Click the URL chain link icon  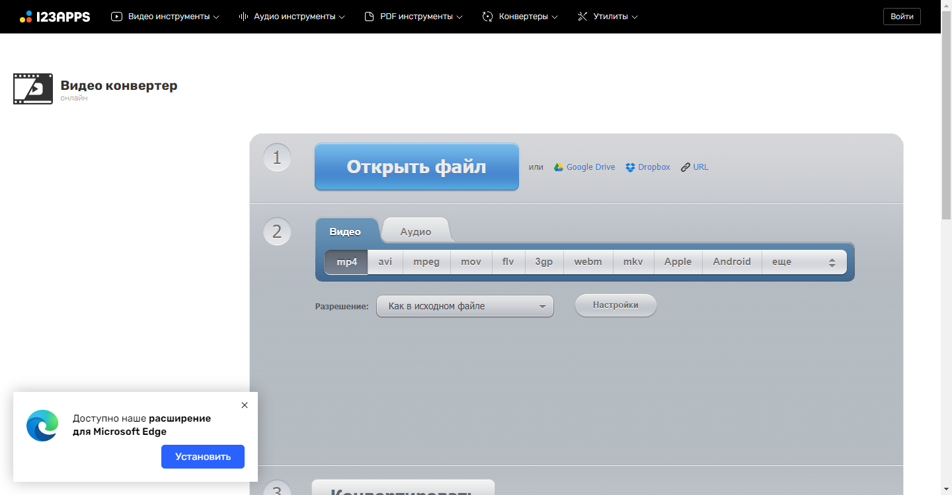click(x=686, y=167)
